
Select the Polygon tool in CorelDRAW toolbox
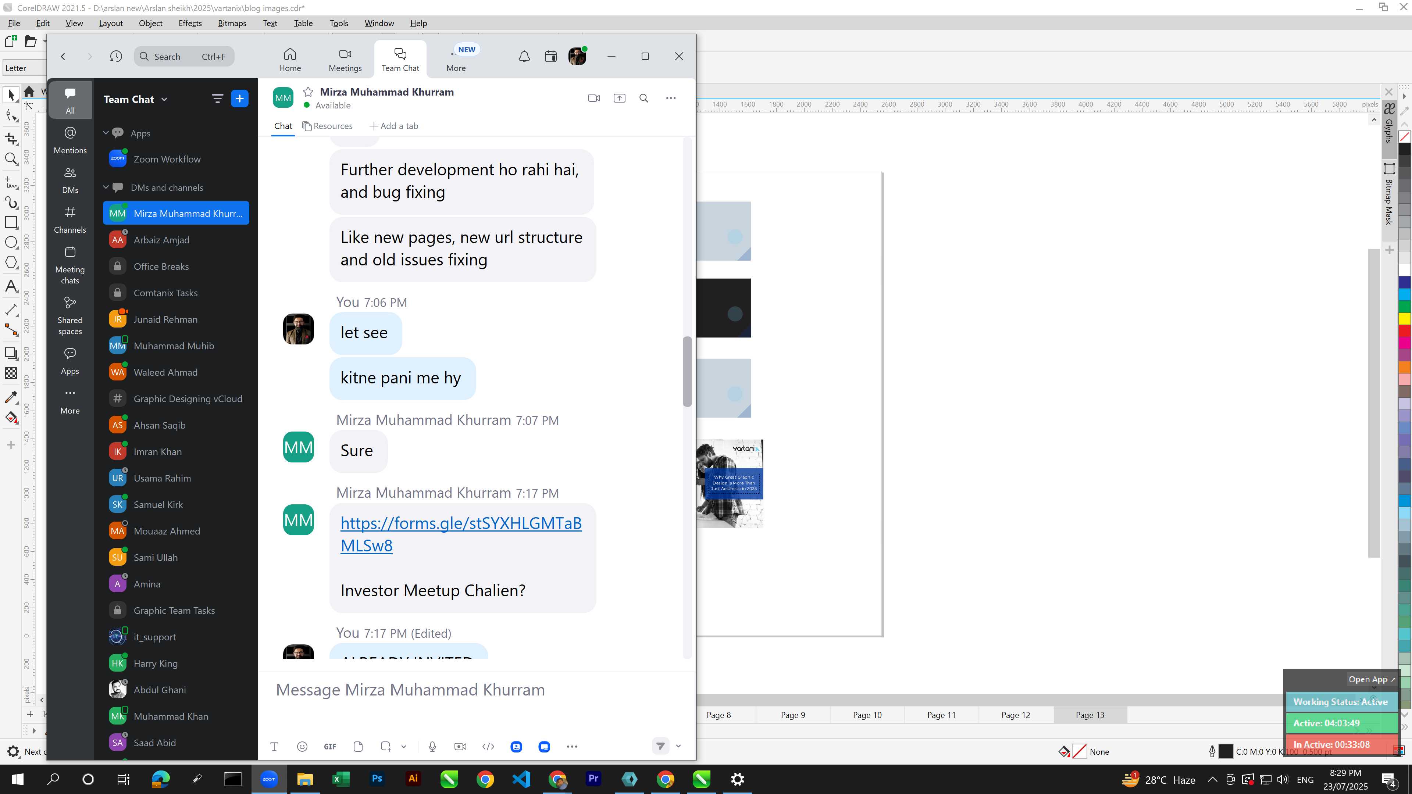[11, 262]
